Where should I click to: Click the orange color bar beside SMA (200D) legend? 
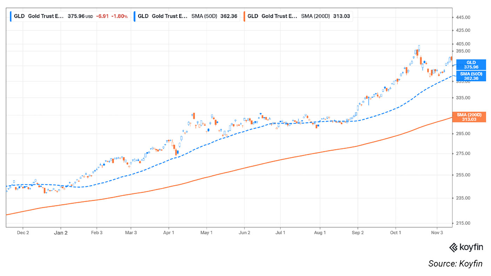click(244, 16)
